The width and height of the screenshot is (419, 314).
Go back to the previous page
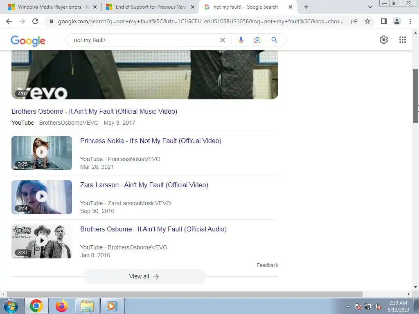tap(9, 21)
